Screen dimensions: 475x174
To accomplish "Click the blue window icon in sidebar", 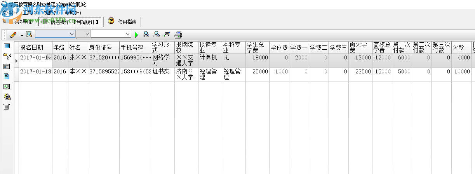I will [x=7, y=46].
